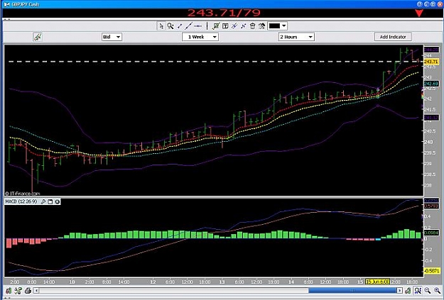Open the hammer and wrench settings tool
This screenshot has width=444, height=300.
point(261,26)
